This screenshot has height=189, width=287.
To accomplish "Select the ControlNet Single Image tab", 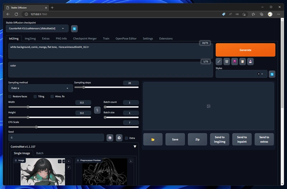I will pos(22,153).
